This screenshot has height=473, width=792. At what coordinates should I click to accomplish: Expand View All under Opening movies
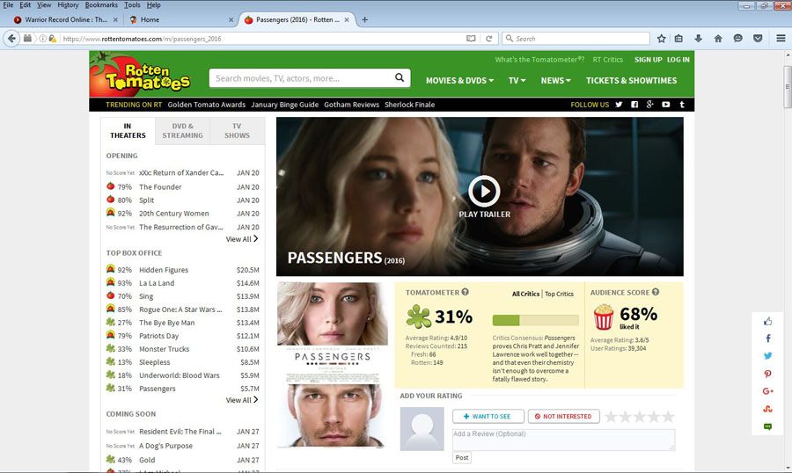tap(241, 239)
